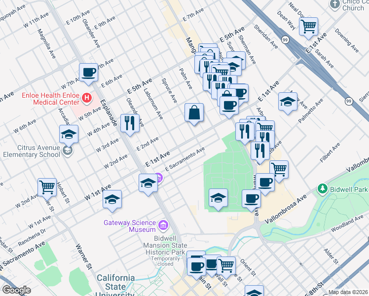Open the front coffee cup marker near Main St
This screenshot has height=296, width=369.
click(x=196, y=267)
